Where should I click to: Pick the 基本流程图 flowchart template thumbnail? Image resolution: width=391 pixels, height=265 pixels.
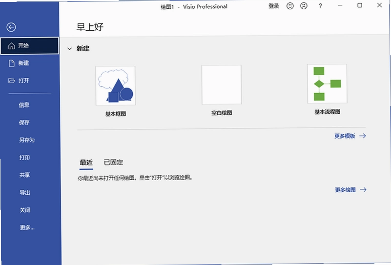coord(327,84)
